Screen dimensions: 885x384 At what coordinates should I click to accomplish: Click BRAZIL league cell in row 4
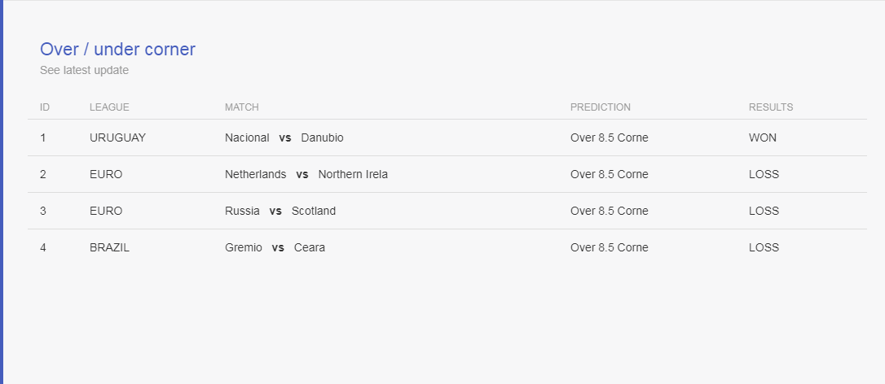(x=109, y=247)
